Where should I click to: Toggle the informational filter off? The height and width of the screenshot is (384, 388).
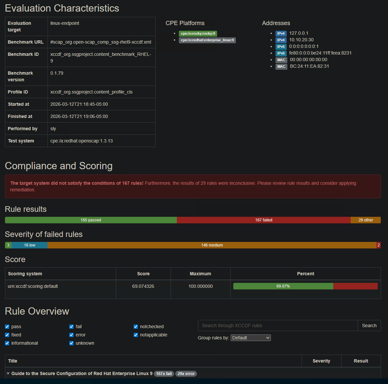click(x=7, y=343)
